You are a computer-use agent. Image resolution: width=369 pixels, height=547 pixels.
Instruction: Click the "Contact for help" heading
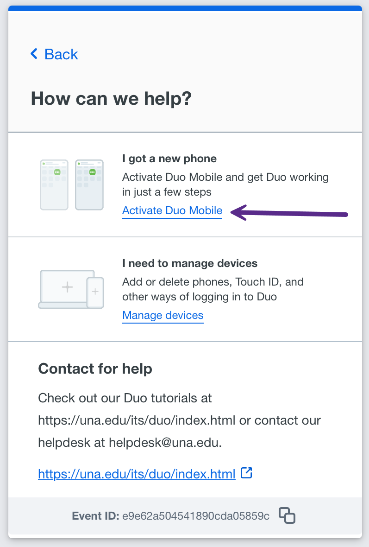(x=95, y=369)
